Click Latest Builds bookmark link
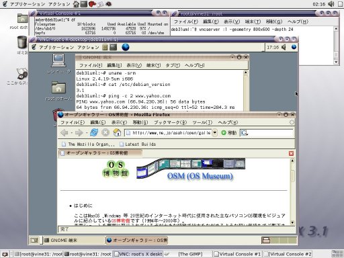 138,144
